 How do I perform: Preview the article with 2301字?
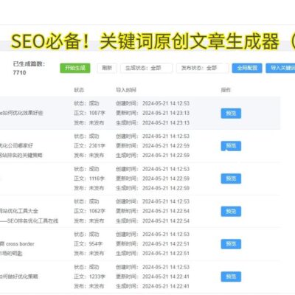231,146
